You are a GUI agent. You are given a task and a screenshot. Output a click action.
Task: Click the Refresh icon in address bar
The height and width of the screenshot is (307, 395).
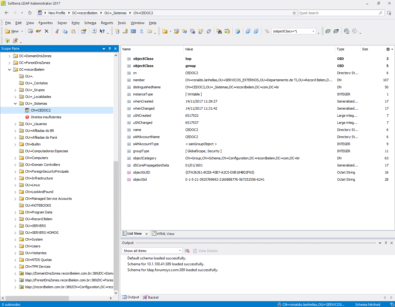pos(30,13)
